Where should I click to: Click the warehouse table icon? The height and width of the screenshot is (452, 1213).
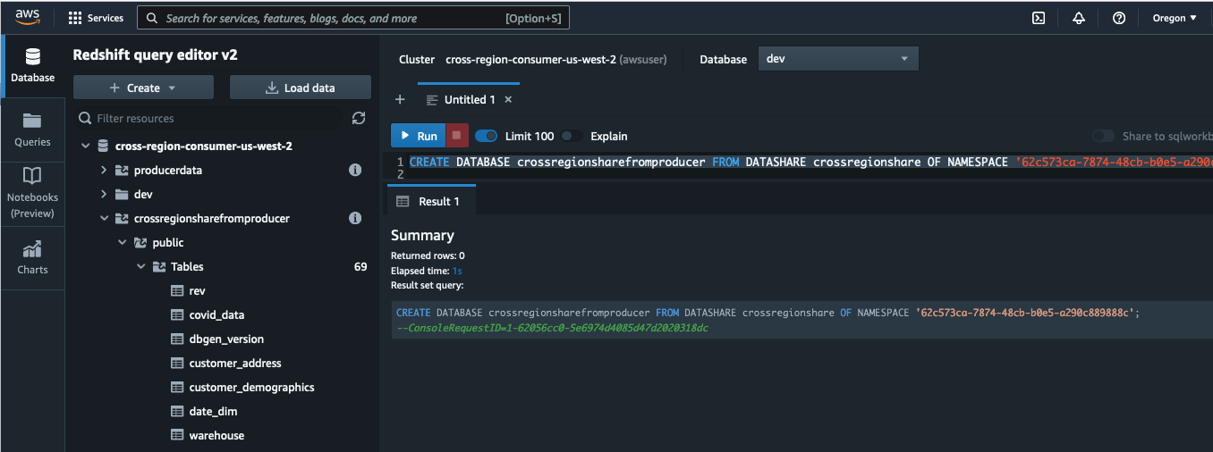coord(177,435)
